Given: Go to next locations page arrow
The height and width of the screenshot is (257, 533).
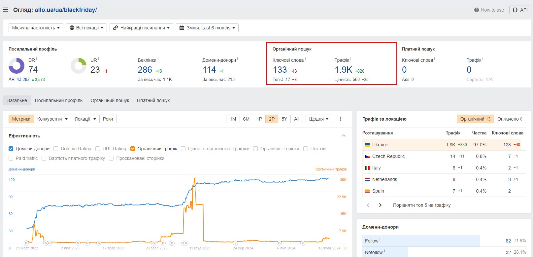Looking at the screenshot, I should 380,205.
